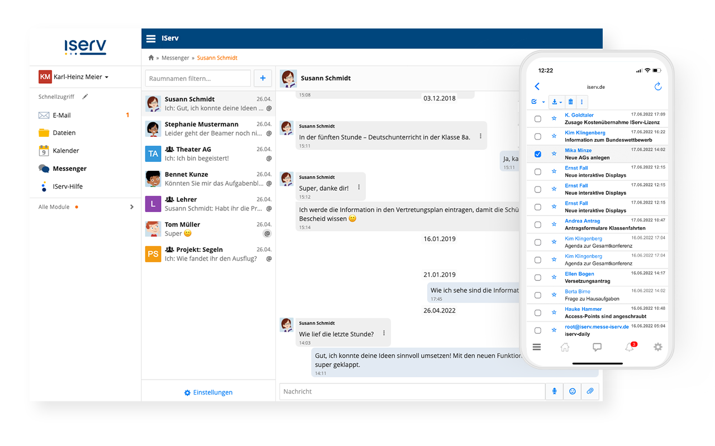Screen dimensions: 715x446
Task: Open the select-all checkbox dropdown on phone
Action: [538, 102]
